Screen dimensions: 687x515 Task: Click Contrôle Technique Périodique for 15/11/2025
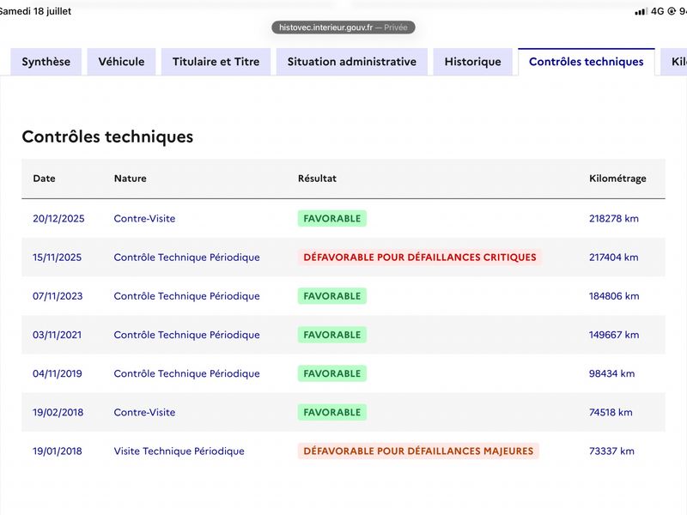pos(186,257)
